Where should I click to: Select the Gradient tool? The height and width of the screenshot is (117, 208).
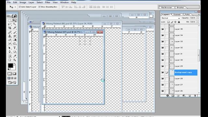point(15,40)
